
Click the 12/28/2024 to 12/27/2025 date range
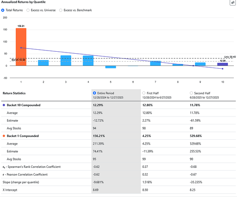pos(108,98)
